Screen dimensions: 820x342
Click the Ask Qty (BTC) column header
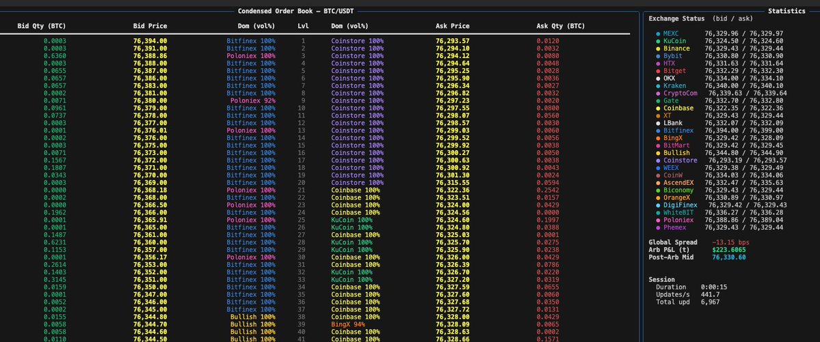(x=561, y=26)
